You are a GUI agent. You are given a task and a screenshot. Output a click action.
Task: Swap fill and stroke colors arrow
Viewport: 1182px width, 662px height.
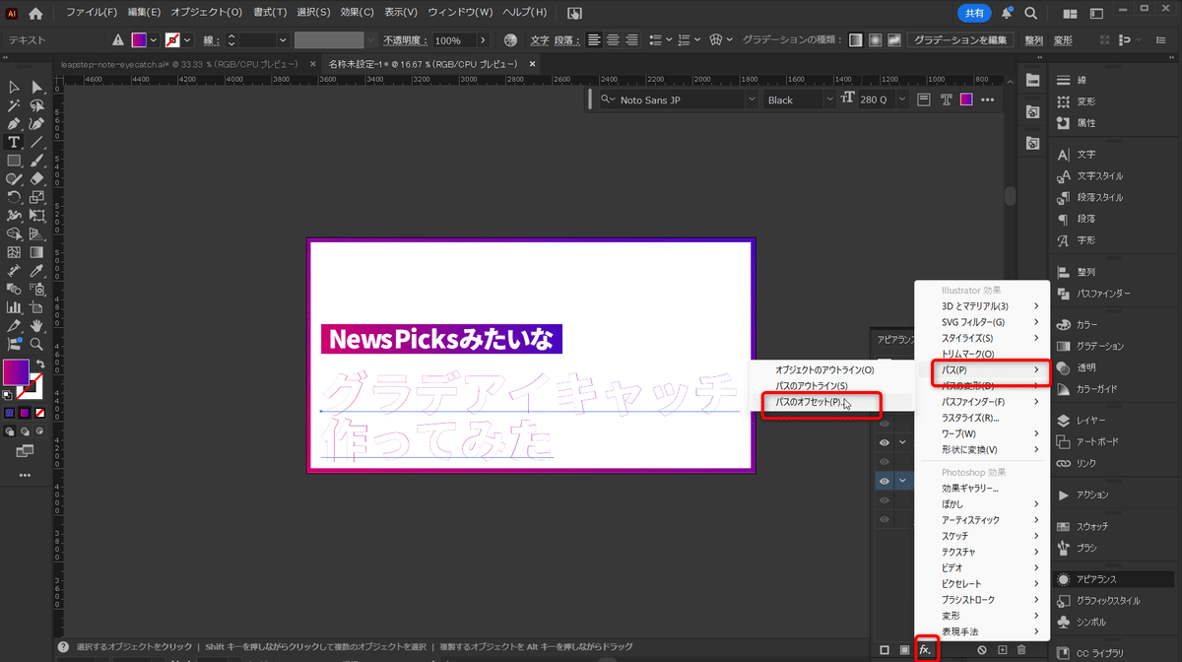click(x=39, y=364)
